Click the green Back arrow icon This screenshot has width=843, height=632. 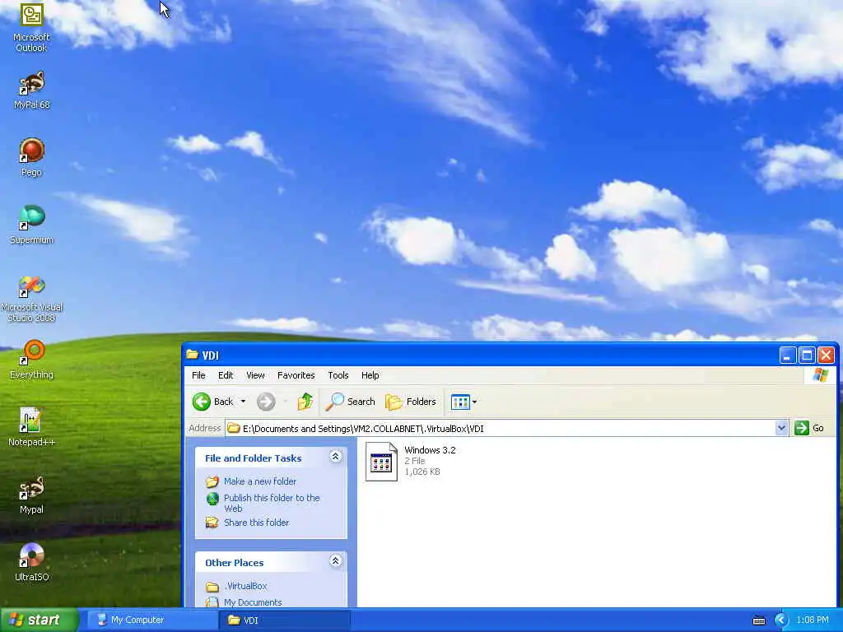202,402
